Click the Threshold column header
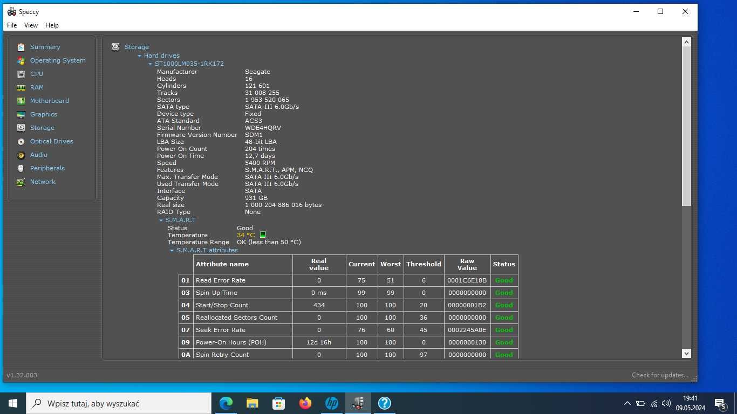737x414 pixels. 424,264
